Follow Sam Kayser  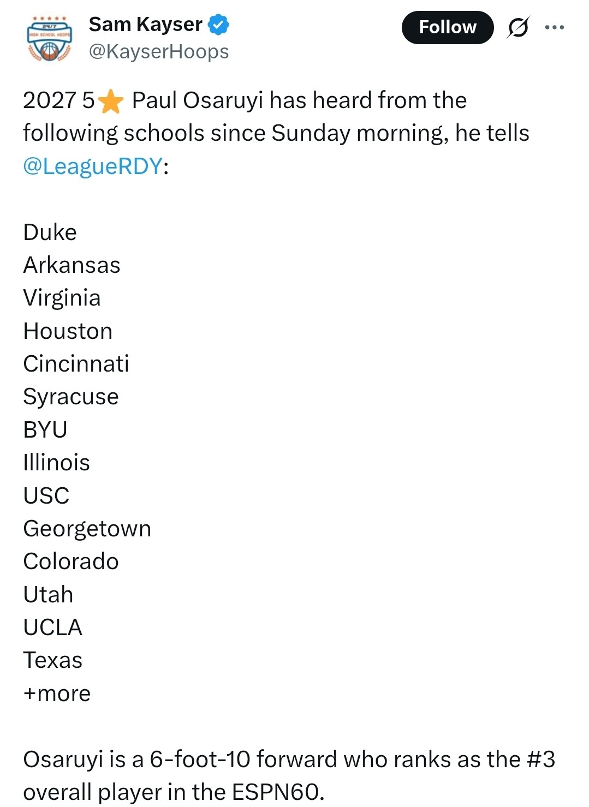pos(447,27)
